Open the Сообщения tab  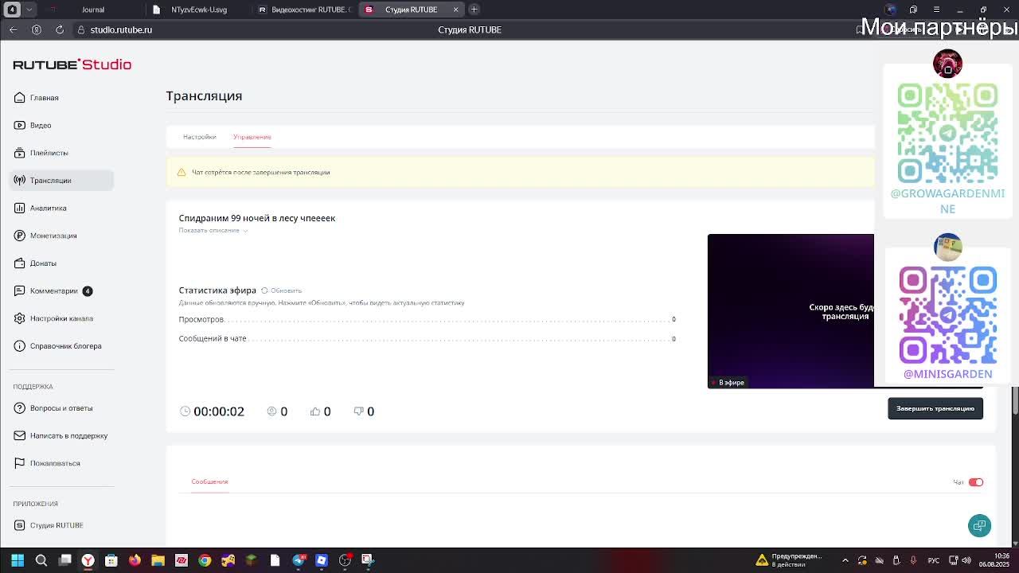click(x=209, y=481)
